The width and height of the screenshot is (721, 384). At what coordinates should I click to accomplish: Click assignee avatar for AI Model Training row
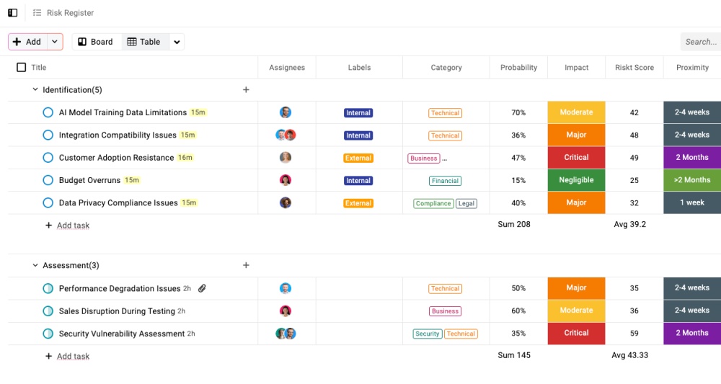[286, 112]
